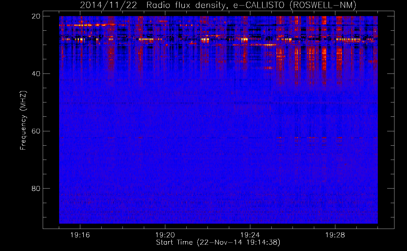Click the '19:24' time tick label
Viewport: 407px width, 251px height.
point(250,235)
